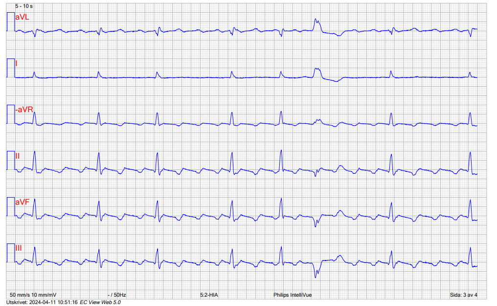Select the Utskrivet print timestamp
Screen dimensions: 497x306
point(42,302)
